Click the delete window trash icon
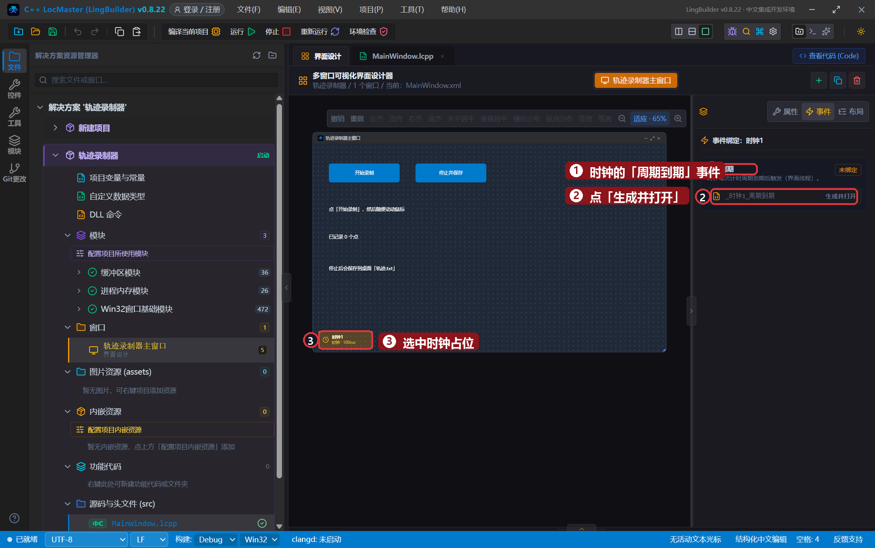875x548 pixels. pyautogui.click(x=857, y=81)
